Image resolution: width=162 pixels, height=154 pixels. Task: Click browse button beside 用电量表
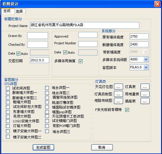[145, 94]
